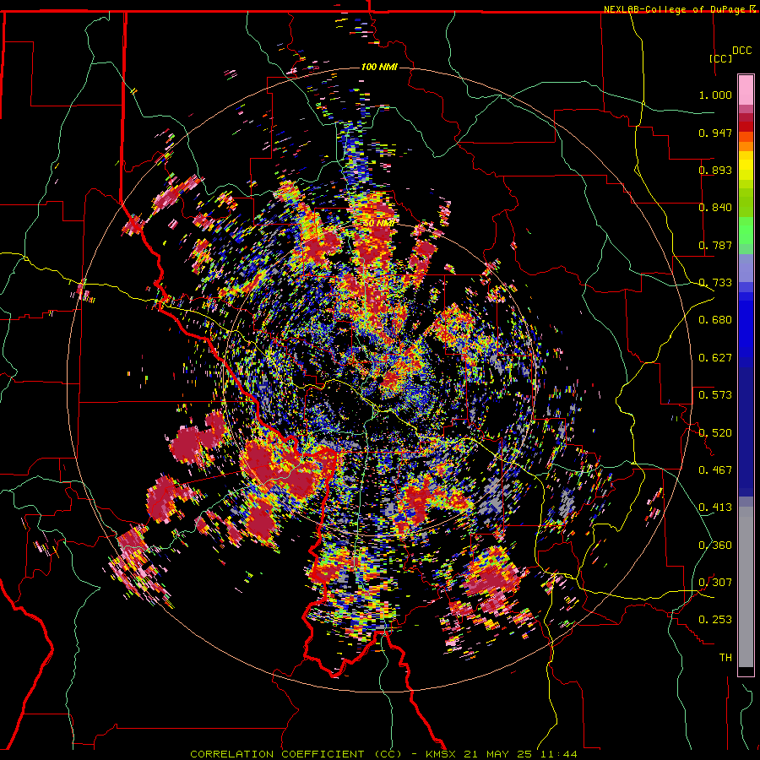Click the 50 NMI range ring label
760x760 pixels.
pos(379,223)
